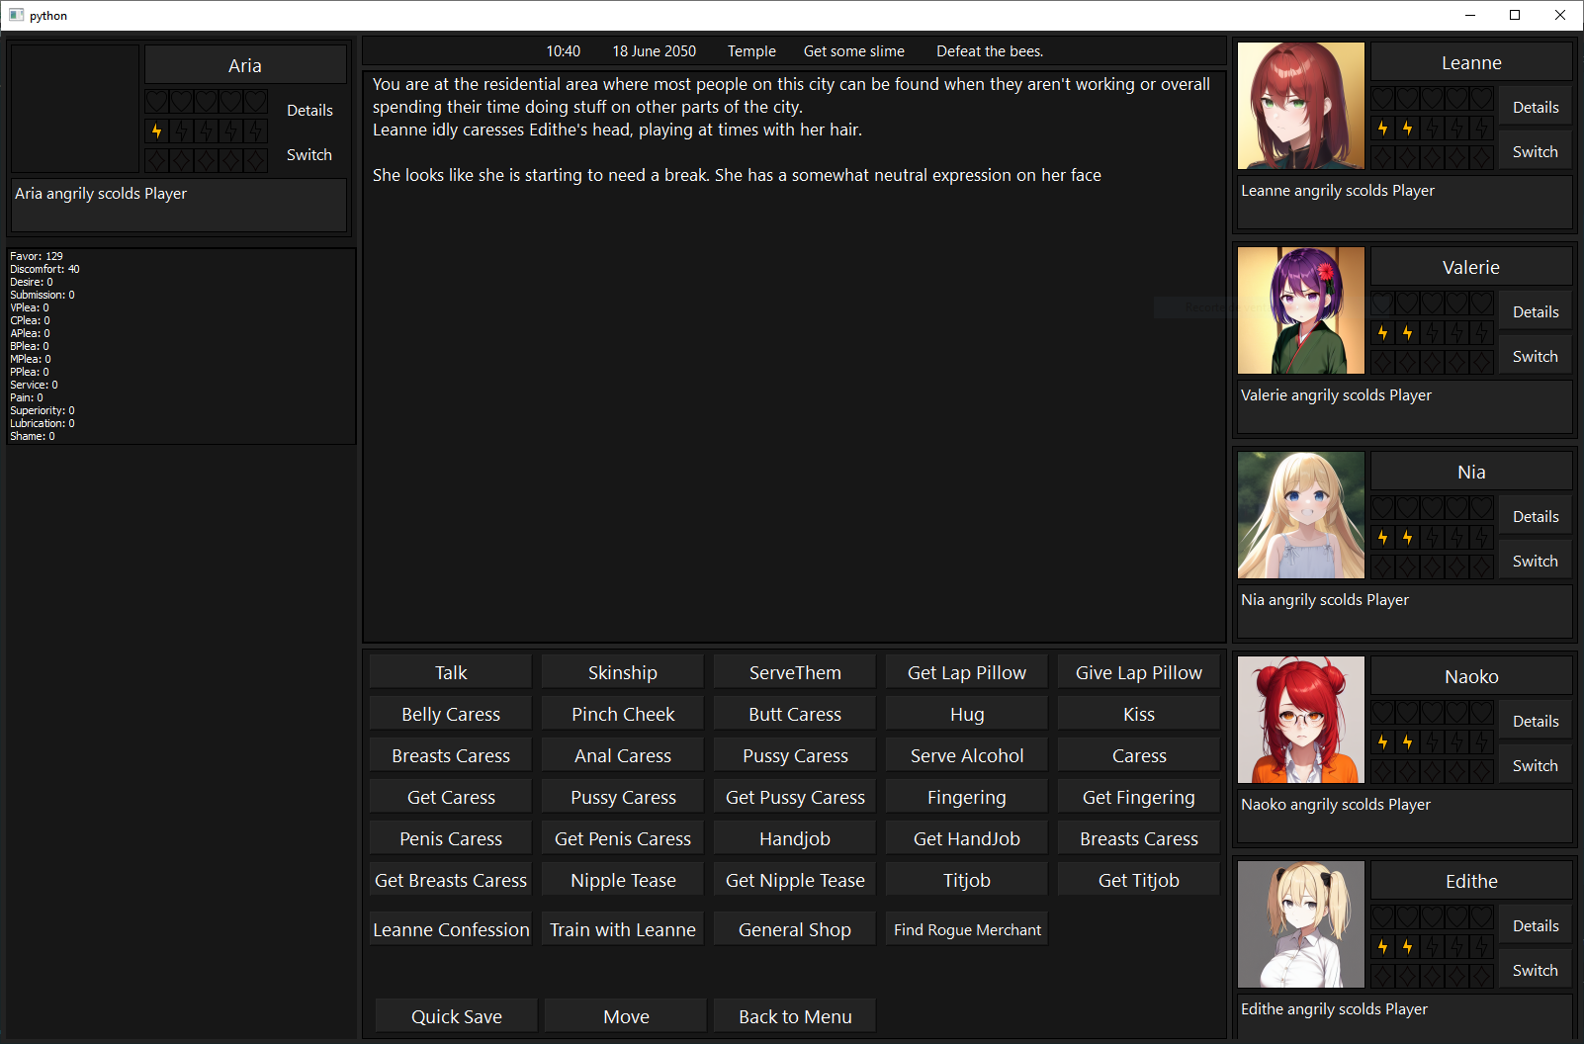Screen dimensions: 1584x1044
Task: Select Nia's blonde portrait image
Action: (x=1300, y=515)
